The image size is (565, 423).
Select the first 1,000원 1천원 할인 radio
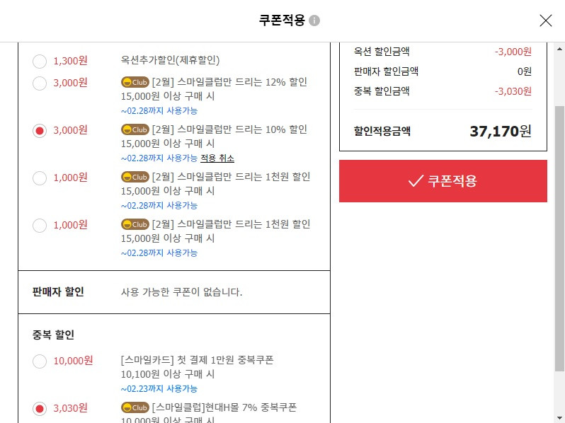pos(40,178)
